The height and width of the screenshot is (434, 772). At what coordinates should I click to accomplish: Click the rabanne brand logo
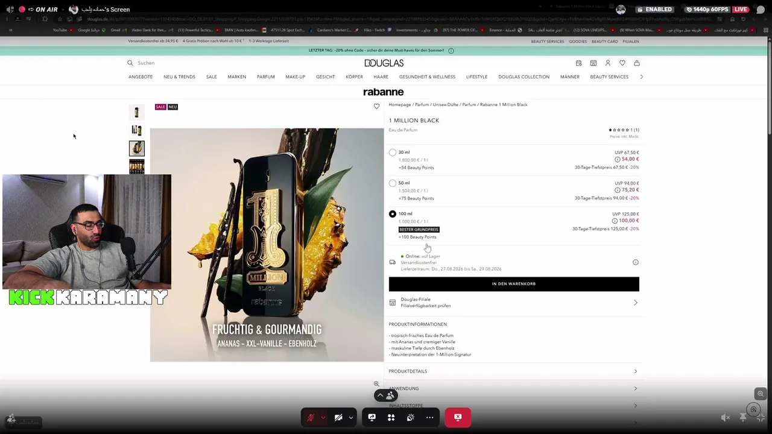(x=384, y=92)
